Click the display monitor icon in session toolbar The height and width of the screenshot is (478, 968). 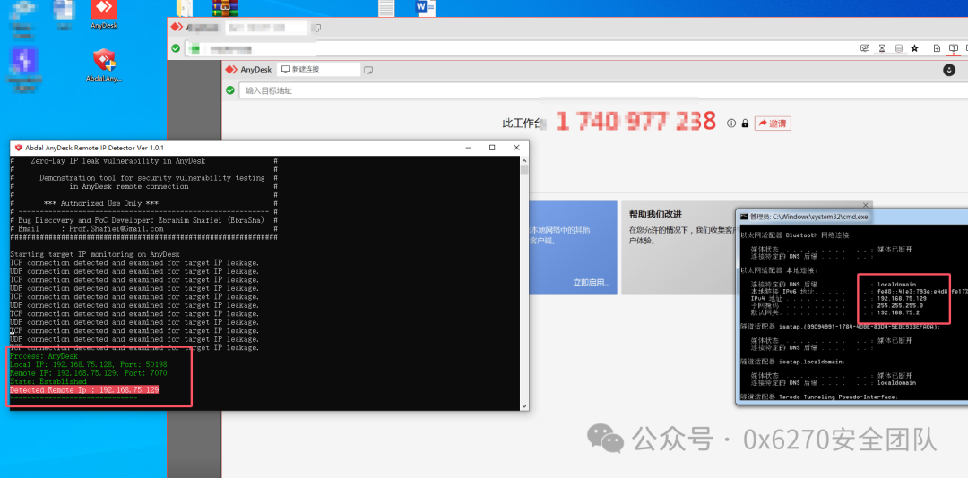point(954,48)
